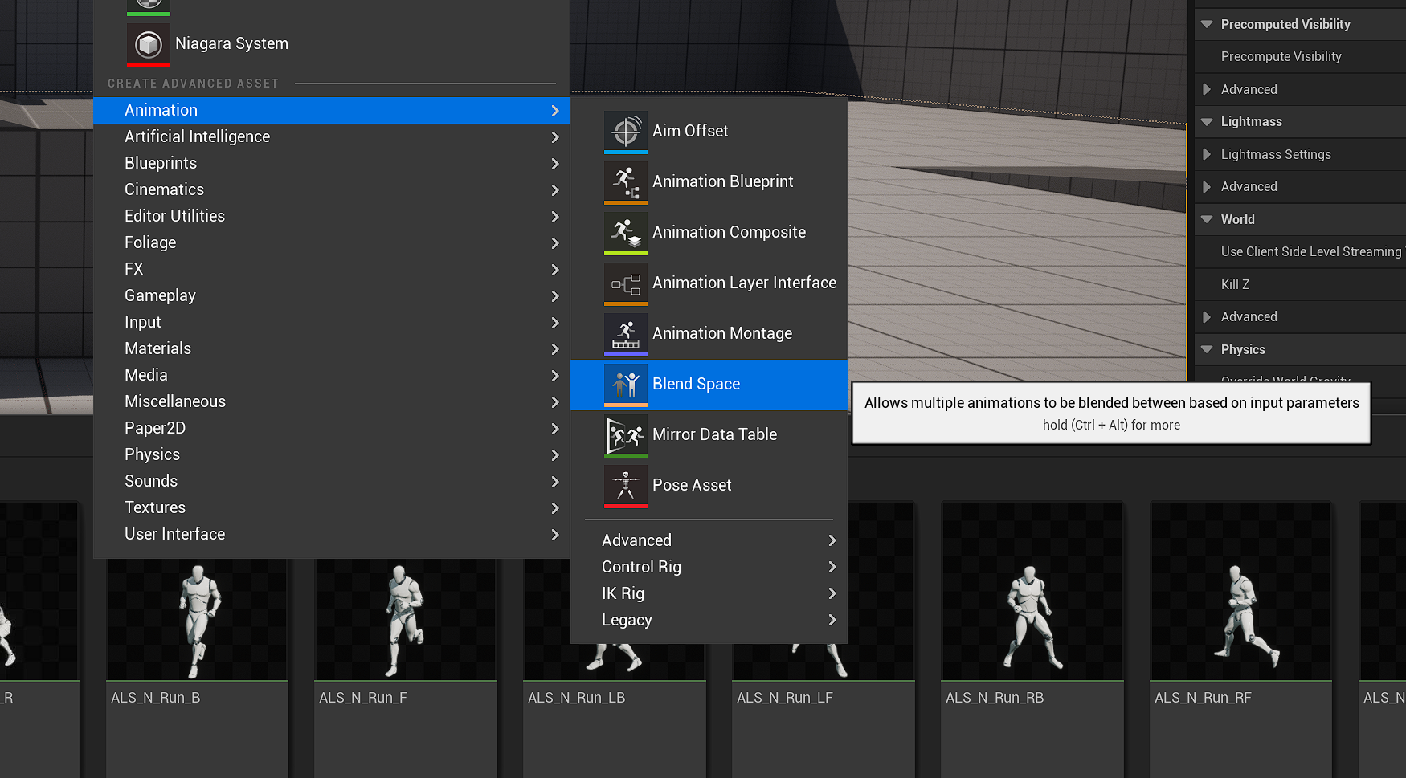
Task: Create a Niagara System asset
Action: (x=332, y=44)
